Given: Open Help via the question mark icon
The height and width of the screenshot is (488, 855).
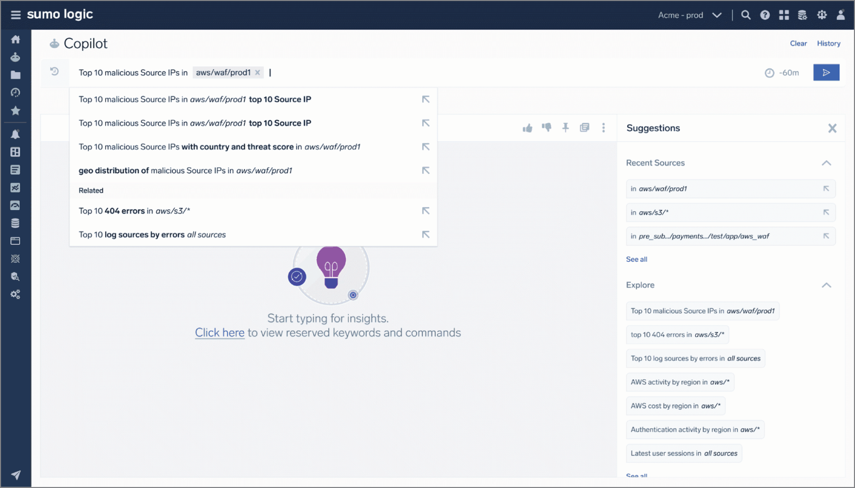Looking at the screenshot, I should [x=765, y=14].
